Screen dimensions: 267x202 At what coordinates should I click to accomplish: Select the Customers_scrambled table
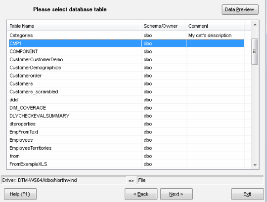127,92
